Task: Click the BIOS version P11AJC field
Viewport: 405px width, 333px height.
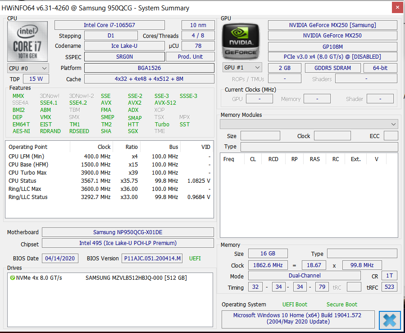Action: (152, 258)
